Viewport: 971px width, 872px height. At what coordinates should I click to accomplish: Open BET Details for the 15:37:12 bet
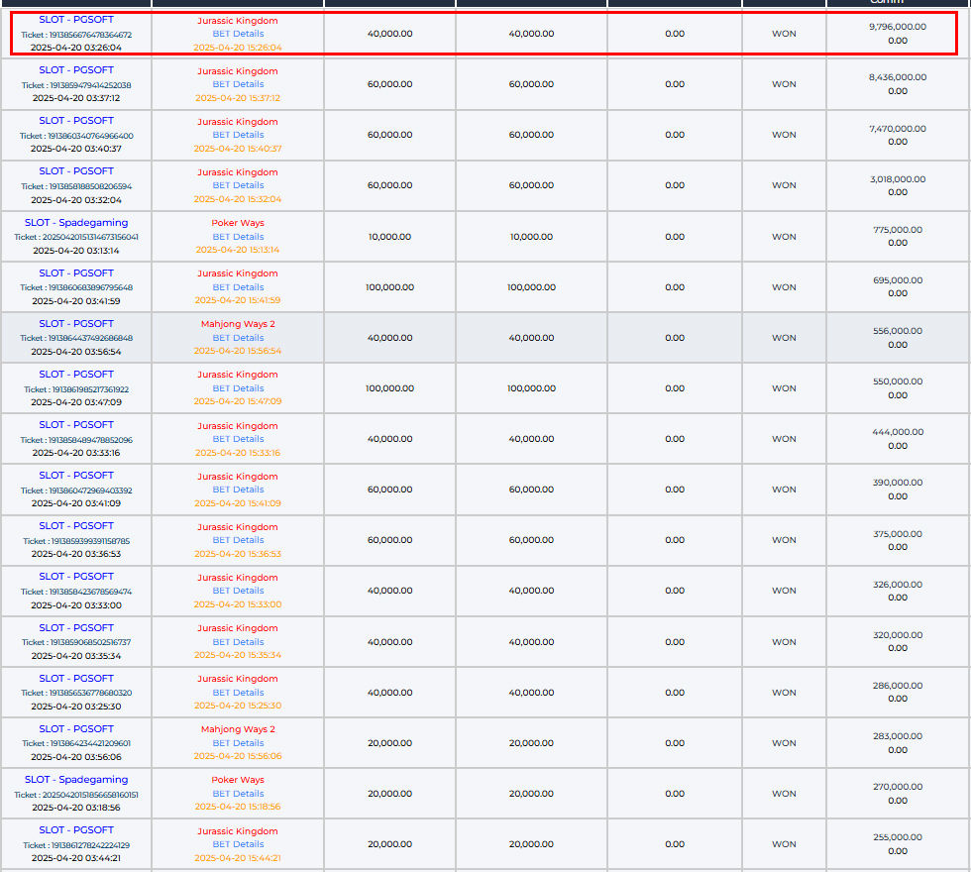click(238, 84)
